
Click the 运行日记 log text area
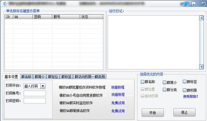pos(153,42)
